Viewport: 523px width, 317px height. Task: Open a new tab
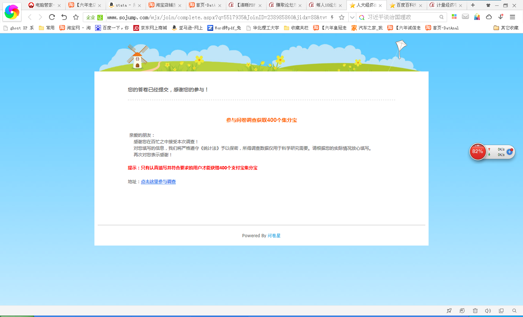(x=473, y=5)
